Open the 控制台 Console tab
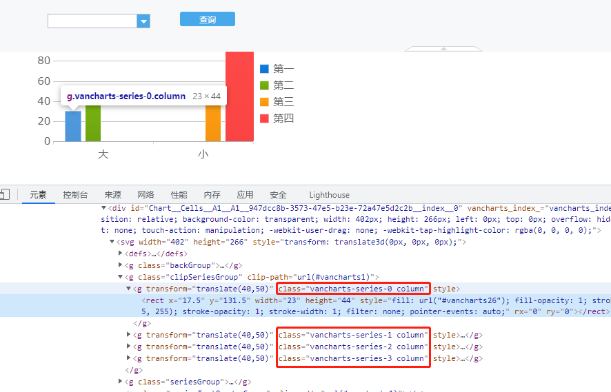Viewport: 611px width, 392px height. coord(76,195)
